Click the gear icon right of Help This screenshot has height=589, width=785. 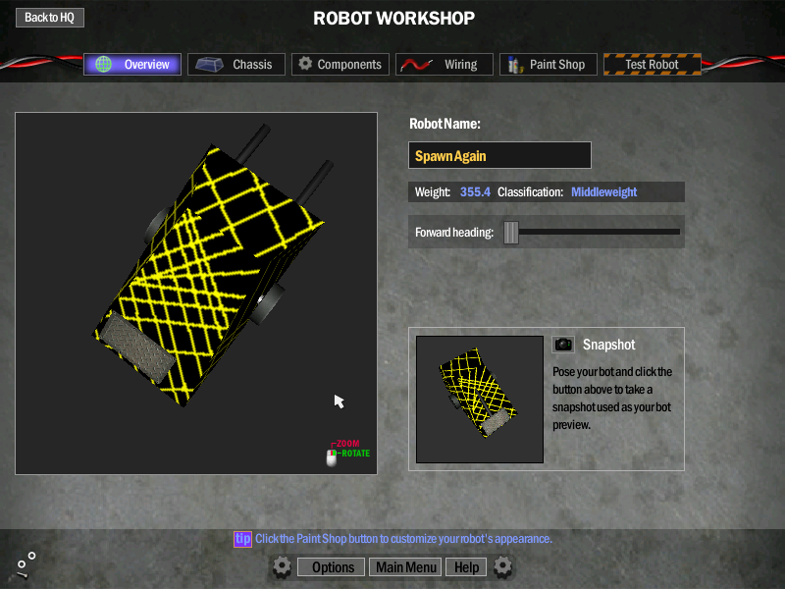(x=502, y=567)
